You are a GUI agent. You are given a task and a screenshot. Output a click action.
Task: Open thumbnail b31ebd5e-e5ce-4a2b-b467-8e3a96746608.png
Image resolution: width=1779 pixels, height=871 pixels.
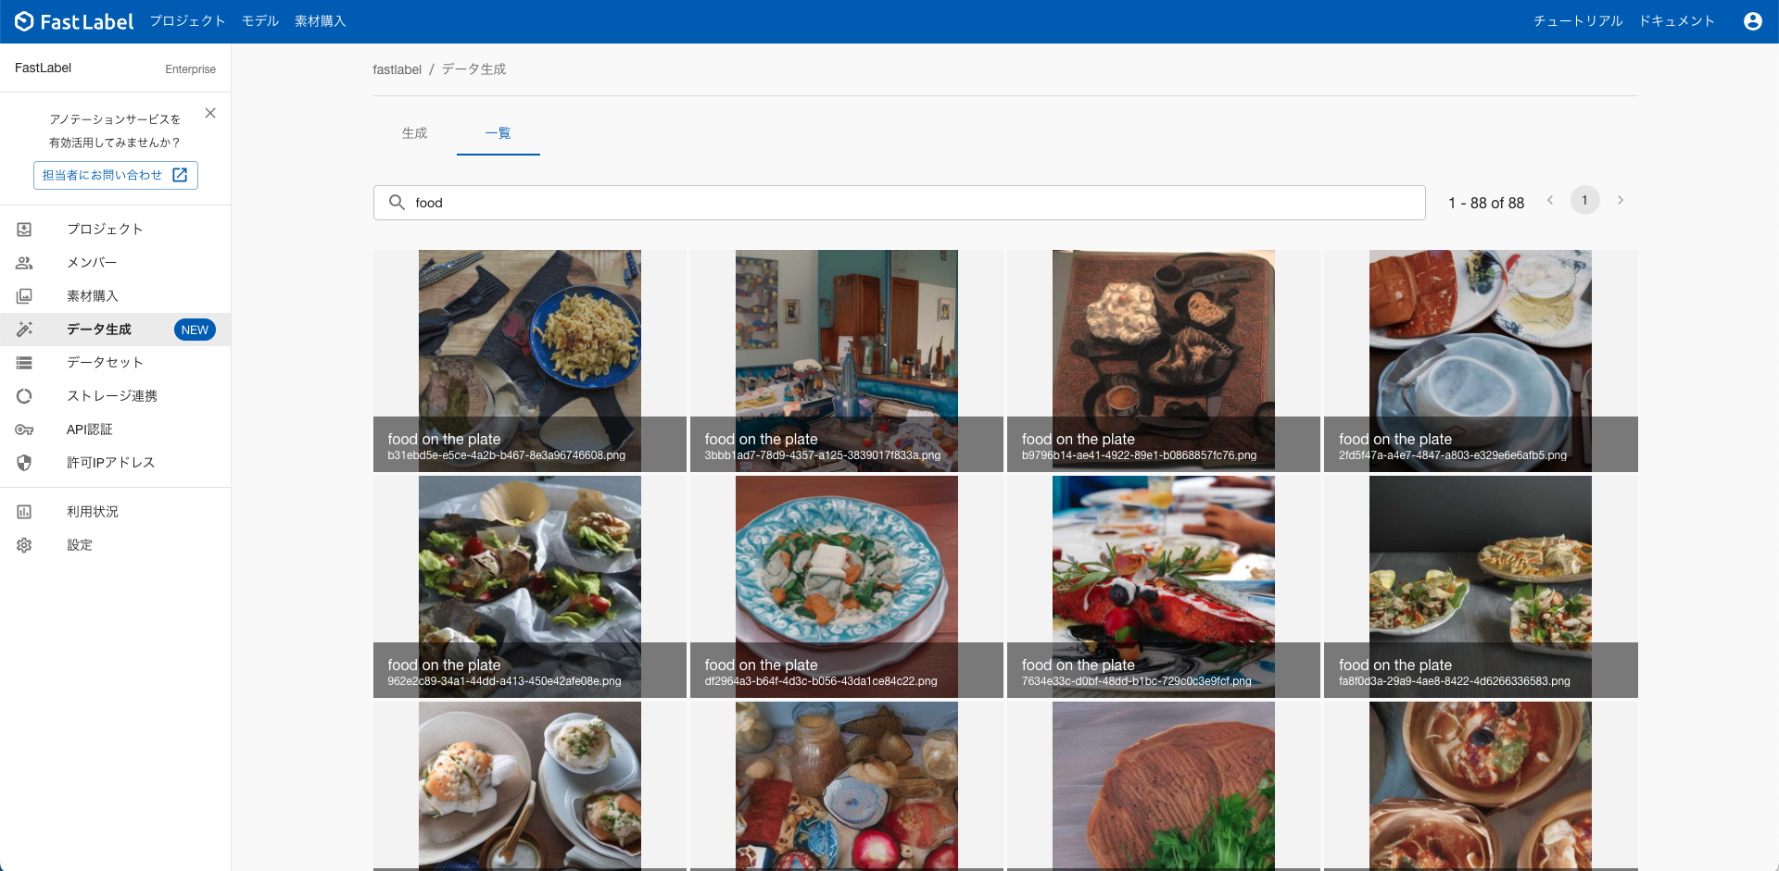coord(530,361)
